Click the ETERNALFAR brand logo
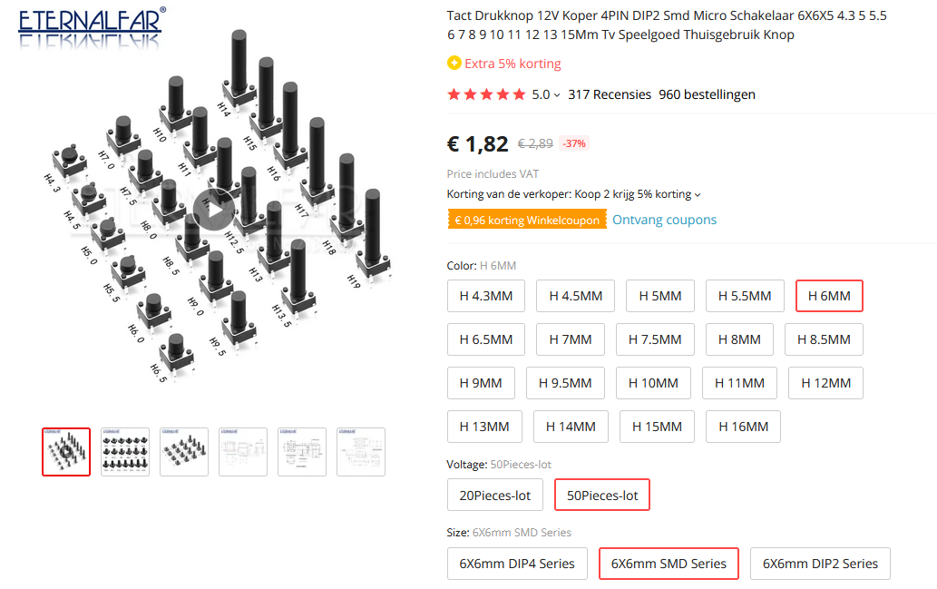The image size is (937, 589). (92, 26)
